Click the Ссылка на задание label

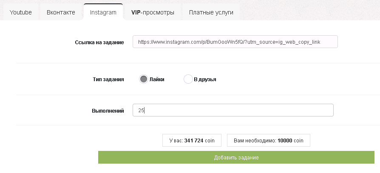coord(99,42)
